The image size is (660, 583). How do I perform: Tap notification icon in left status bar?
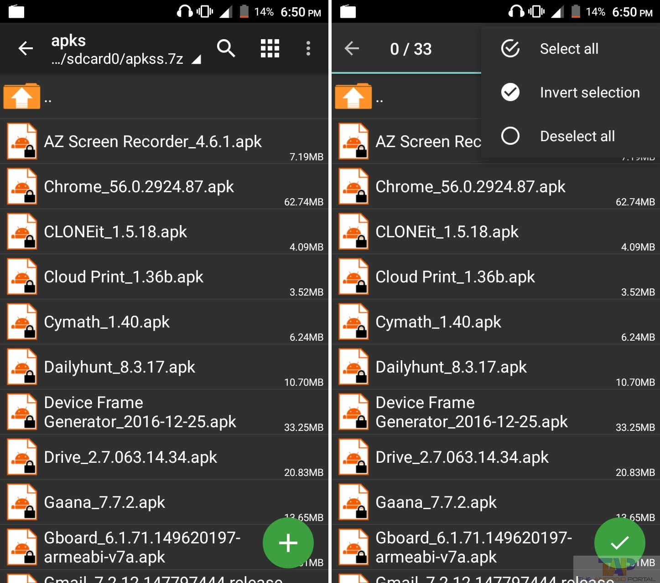tap(16, 11)
